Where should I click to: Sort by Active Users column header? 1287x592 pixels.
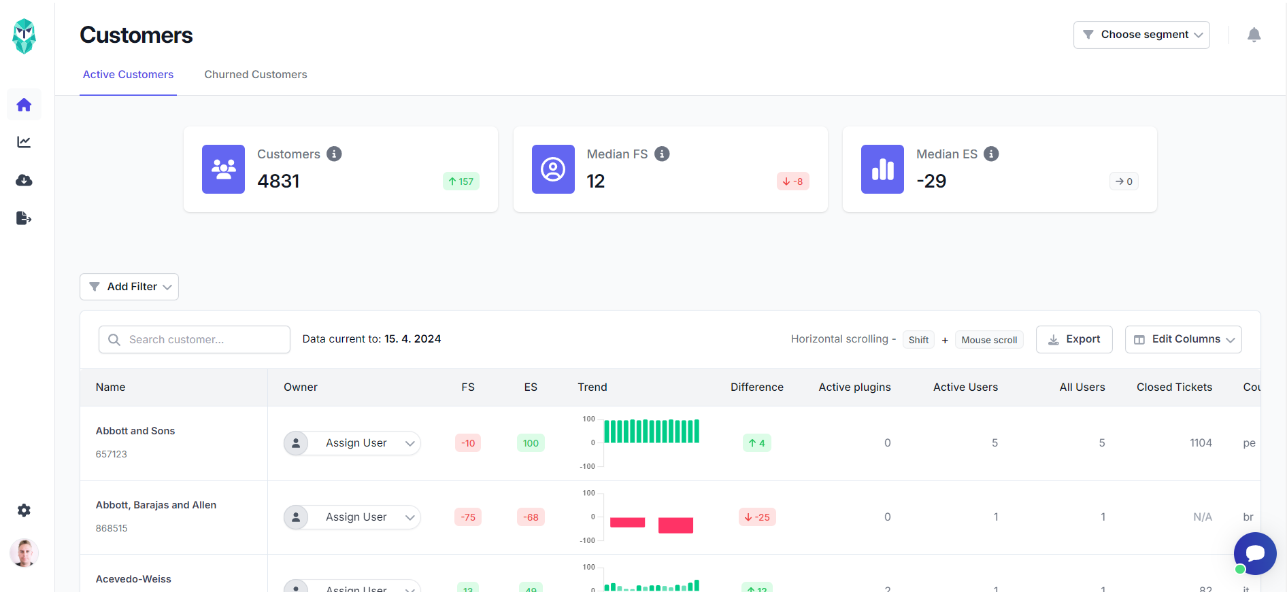pyautogui.click(x=965, y=387)
